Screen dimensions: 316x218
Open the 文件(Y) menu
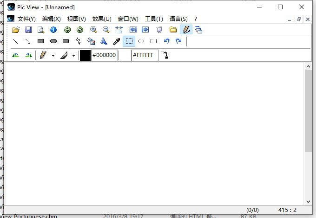(26, 19)
